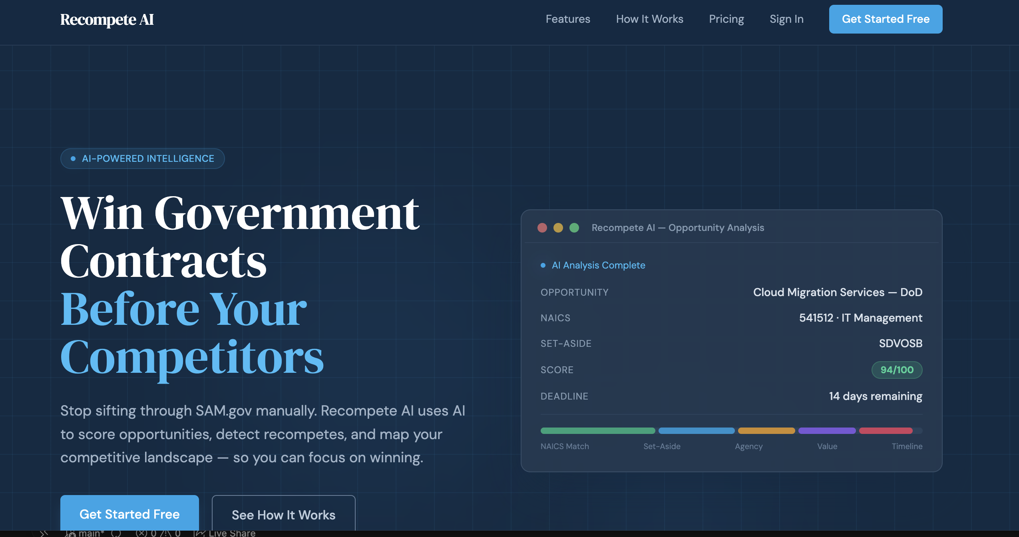Open the Features nav link

click(567, 19)
